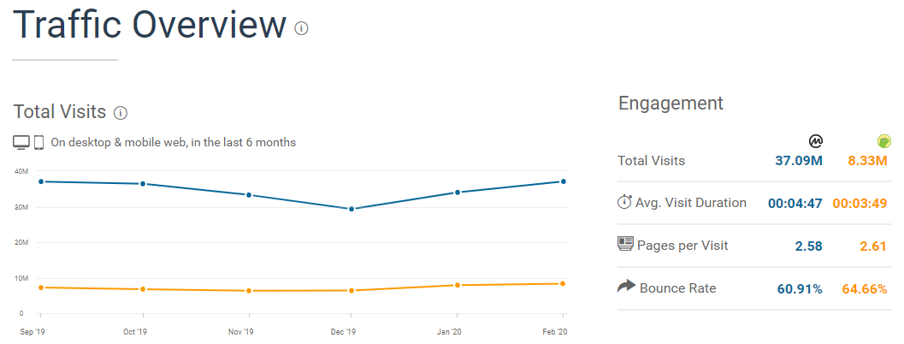Select the orange line data point at Jan '20
Image resolution: width=904 pixels, height=344 pixels.
click(x=458, y=285)
